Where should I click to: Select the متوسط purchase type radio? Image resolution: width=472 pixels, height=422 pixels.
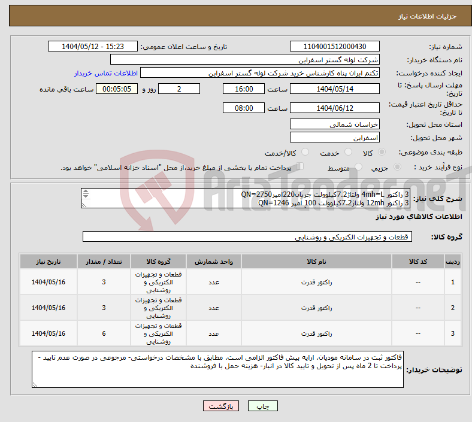(x=358, y=167)
